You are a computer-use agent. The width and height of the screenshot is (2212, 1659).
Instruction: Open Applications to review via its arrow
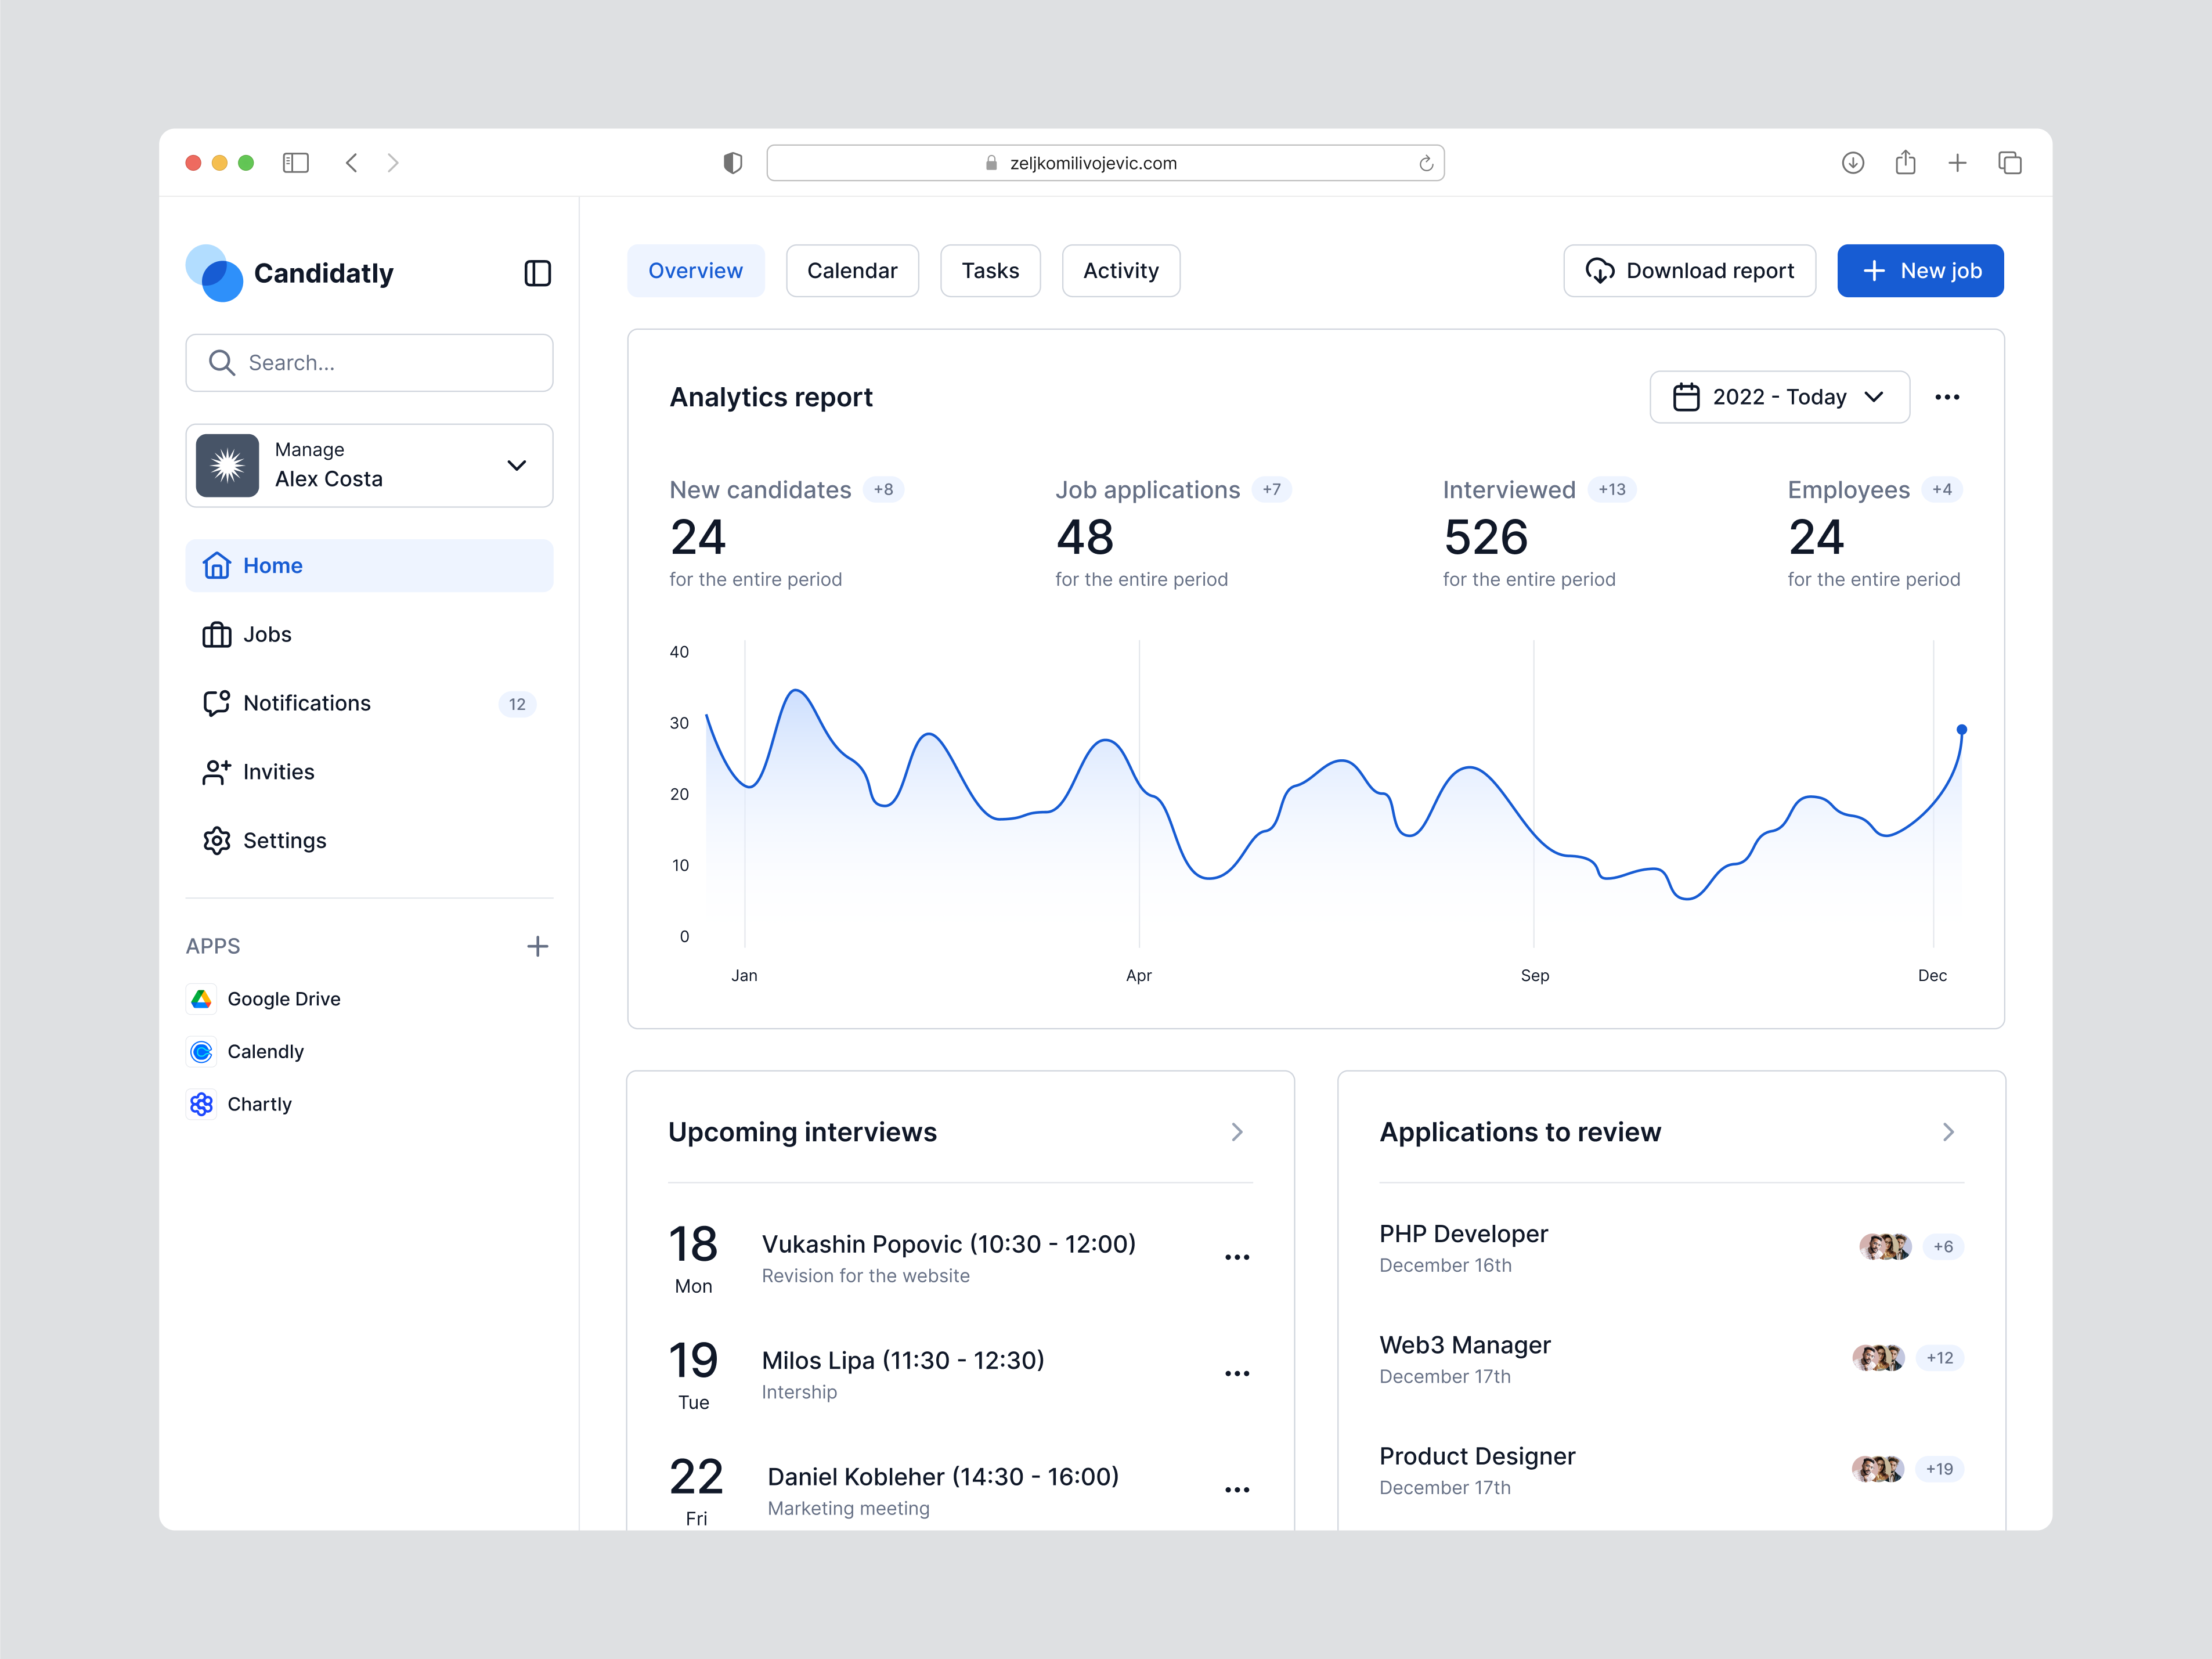coord(1947,1131)
